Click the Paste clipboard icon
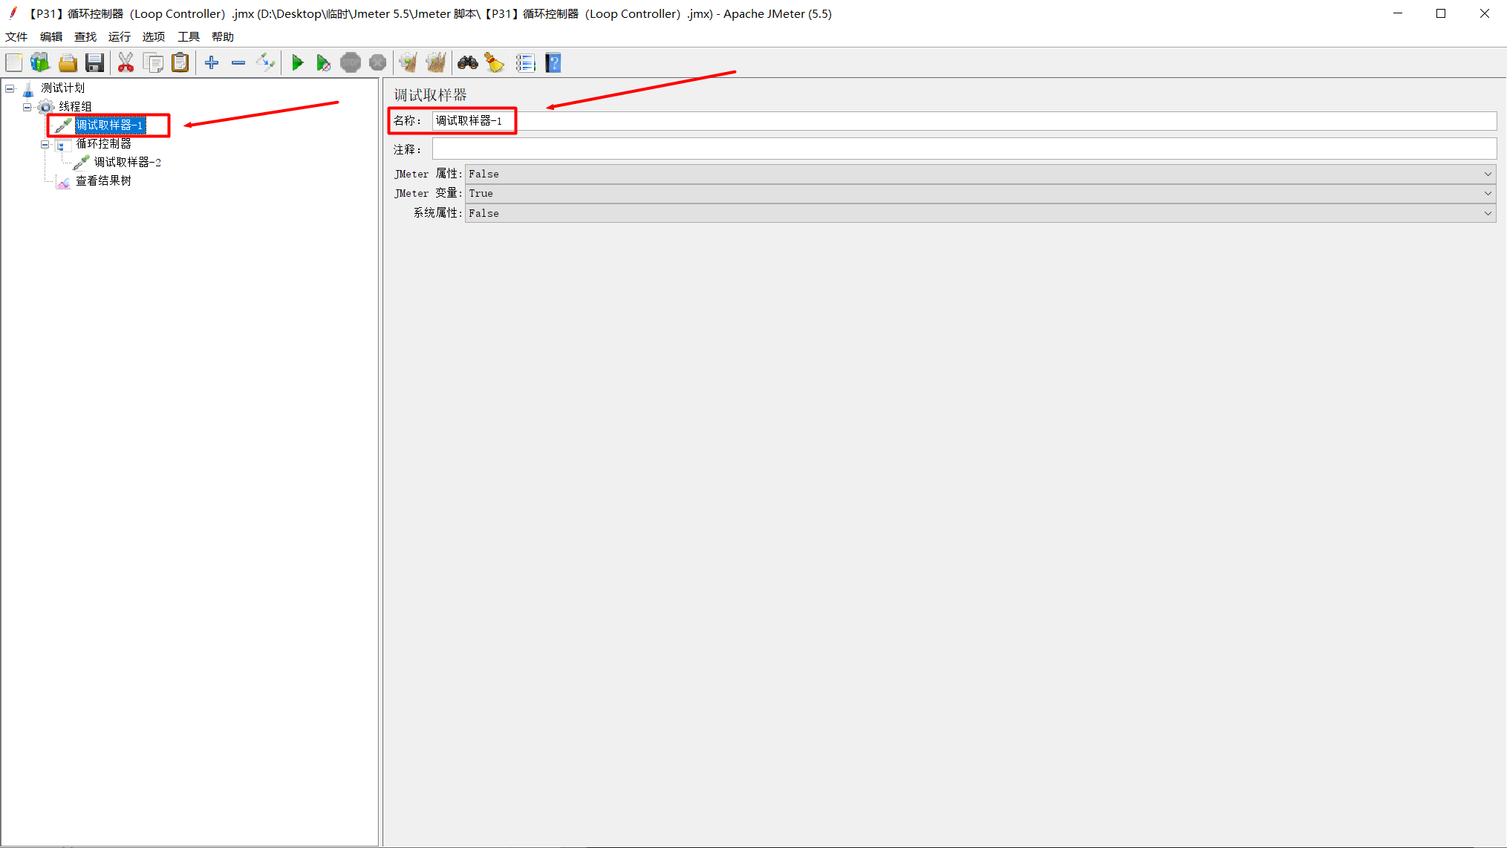Image resolution: width=1507 pixels, height=848 pixels. pos(180,63)
